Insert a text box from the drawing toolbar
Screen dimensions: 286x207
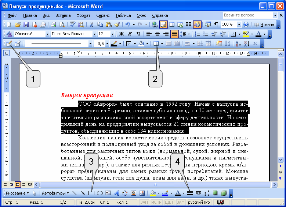[x=108, y=193]
